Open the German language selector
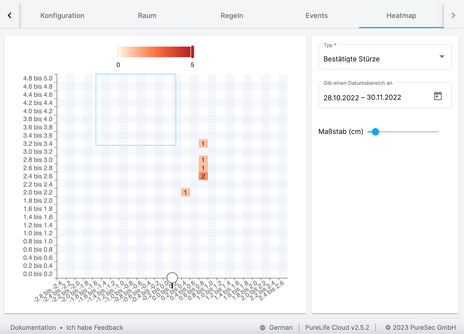464x334 pixels. pyautogui.click(x=281, y=328)
